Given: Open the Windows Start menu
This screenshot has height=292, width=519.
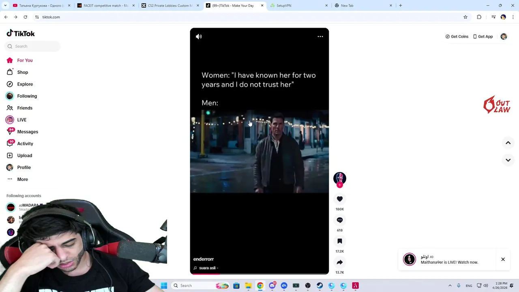Looking at the screenshot, I should [x=164, y=286].
